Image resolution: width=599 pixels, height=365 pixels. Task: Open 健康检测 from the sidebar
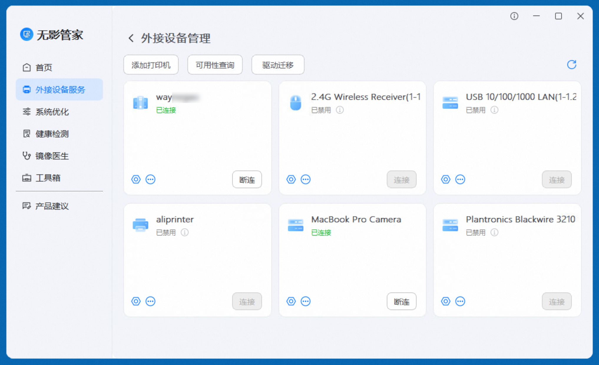[52, 134]
